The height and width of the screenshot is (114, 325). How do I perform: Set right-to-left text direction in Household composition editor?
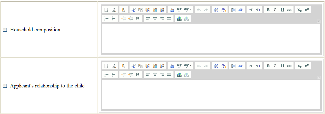[258, 10]
